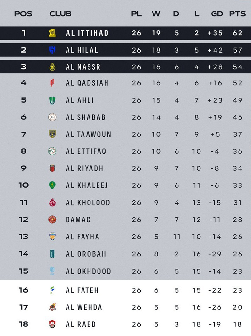Sort by the GD column header
251x336 pixels.
click(x=217, y=14)
